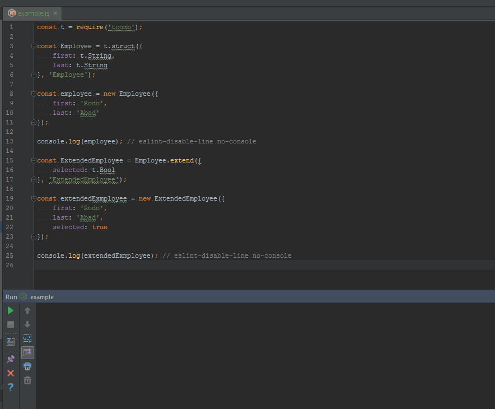This screenshot has width=495, height=409.
Task: Click the Up stack trace arrow
Action: point(27,310)
